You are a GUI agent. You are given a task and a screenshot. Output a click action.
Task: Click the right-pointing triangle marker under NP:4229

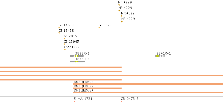[122, 21]
